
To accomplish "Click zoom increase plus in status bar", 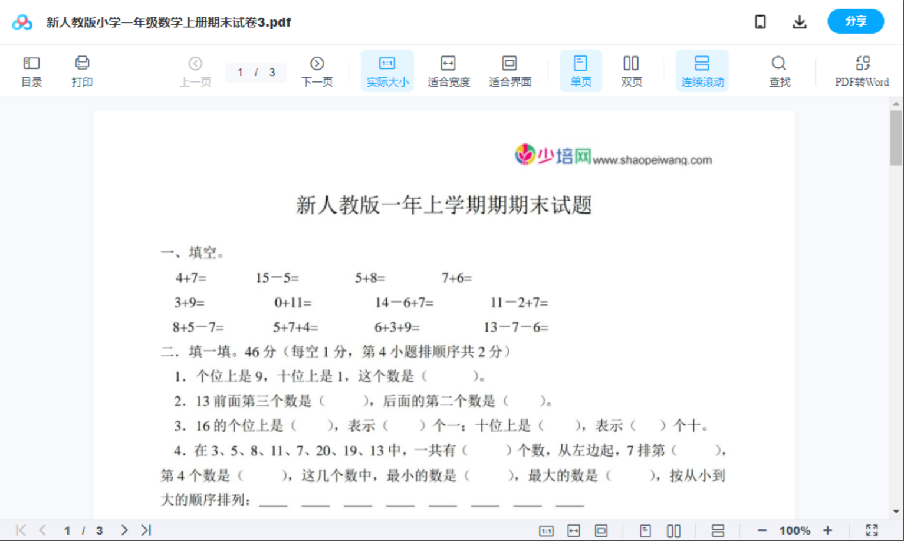I will [x=828, y=530].
